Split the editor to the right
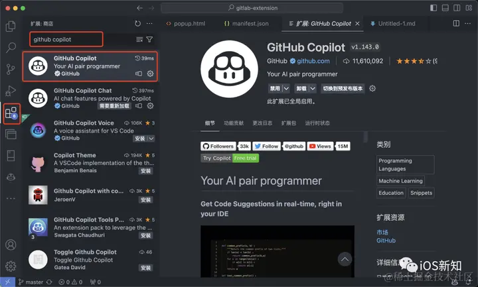This screenshot has height=287, width=478. click(456, 23)
